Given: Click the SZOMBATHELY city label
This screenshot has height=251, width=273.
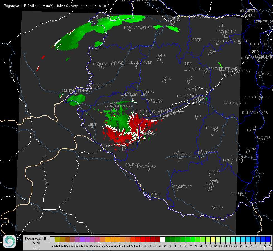Looking at the screenshot, I should (x=105, y=64).
